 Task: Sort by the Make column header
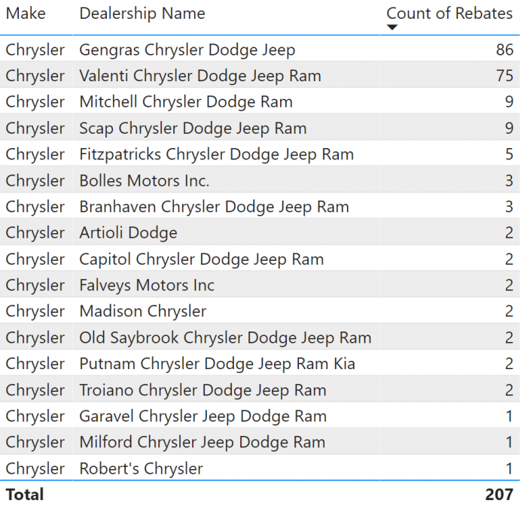[26, 14]
